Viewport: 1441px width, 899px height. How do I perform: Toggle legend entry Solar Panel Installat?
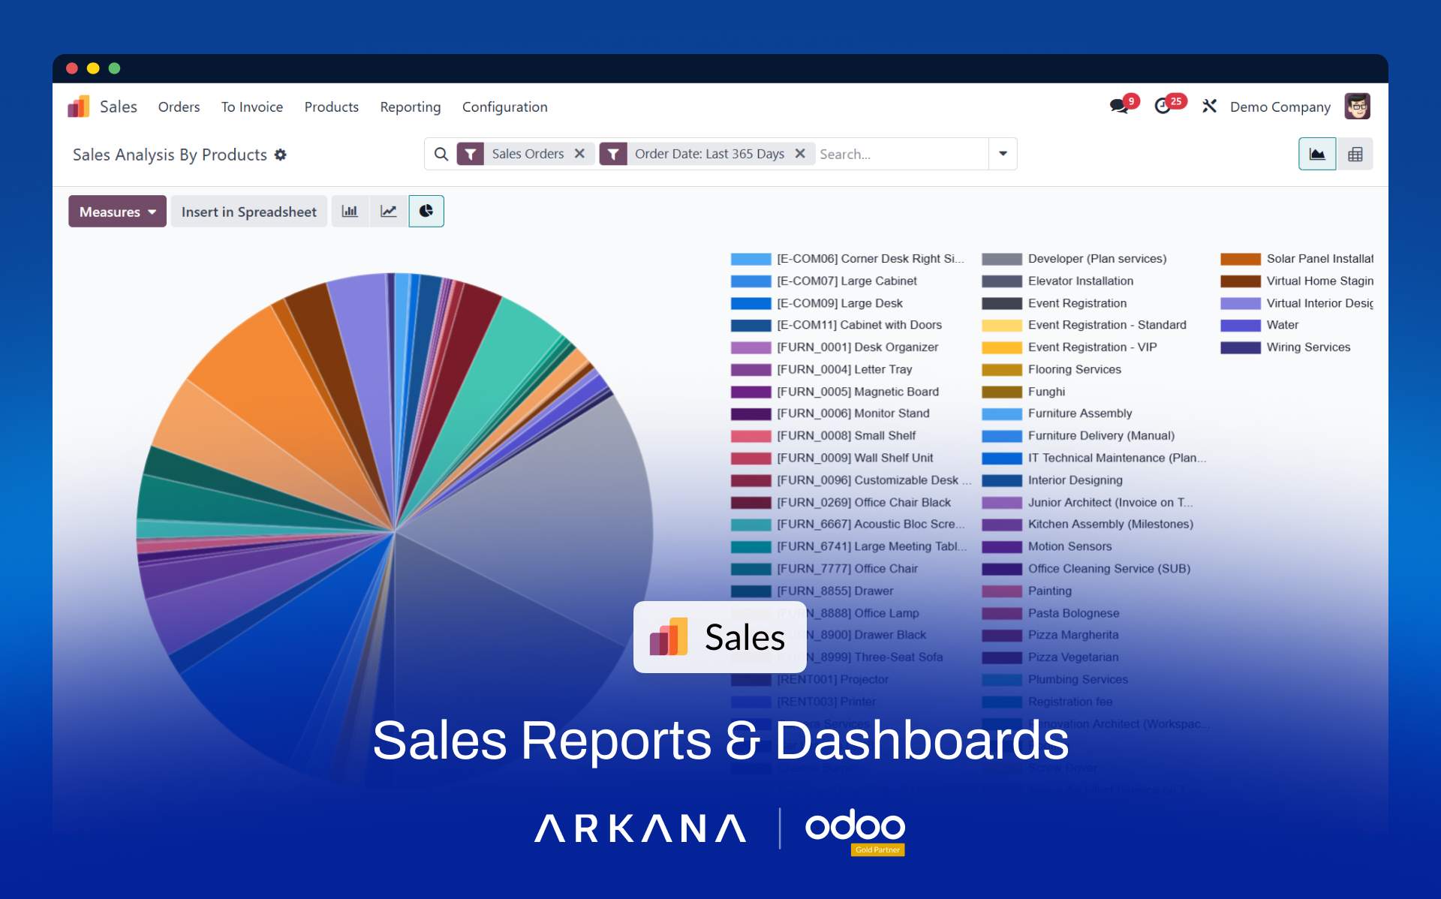coord(1297,259)
